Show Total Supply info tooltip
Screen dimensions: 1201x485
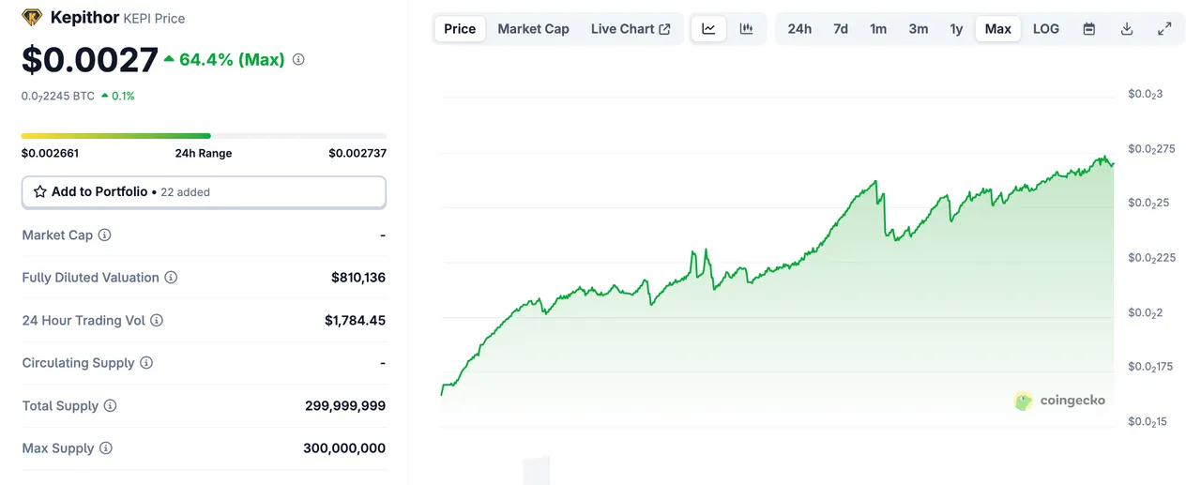click(x=110, y=406)
